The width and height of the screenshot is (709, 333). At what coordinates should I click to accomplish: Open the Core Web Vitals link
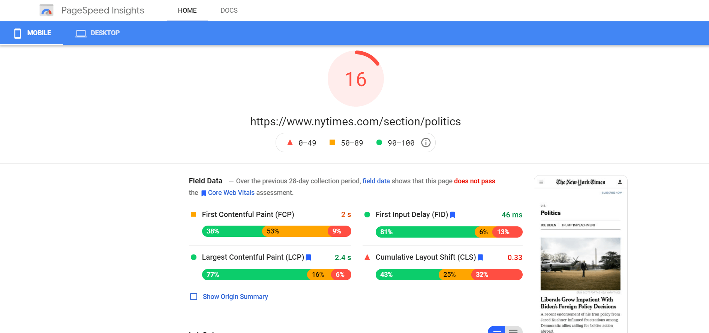point(231,193)
